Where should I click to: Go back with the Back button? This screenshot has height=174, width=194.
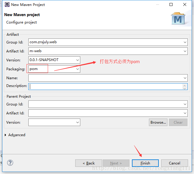tap(89, 163)
